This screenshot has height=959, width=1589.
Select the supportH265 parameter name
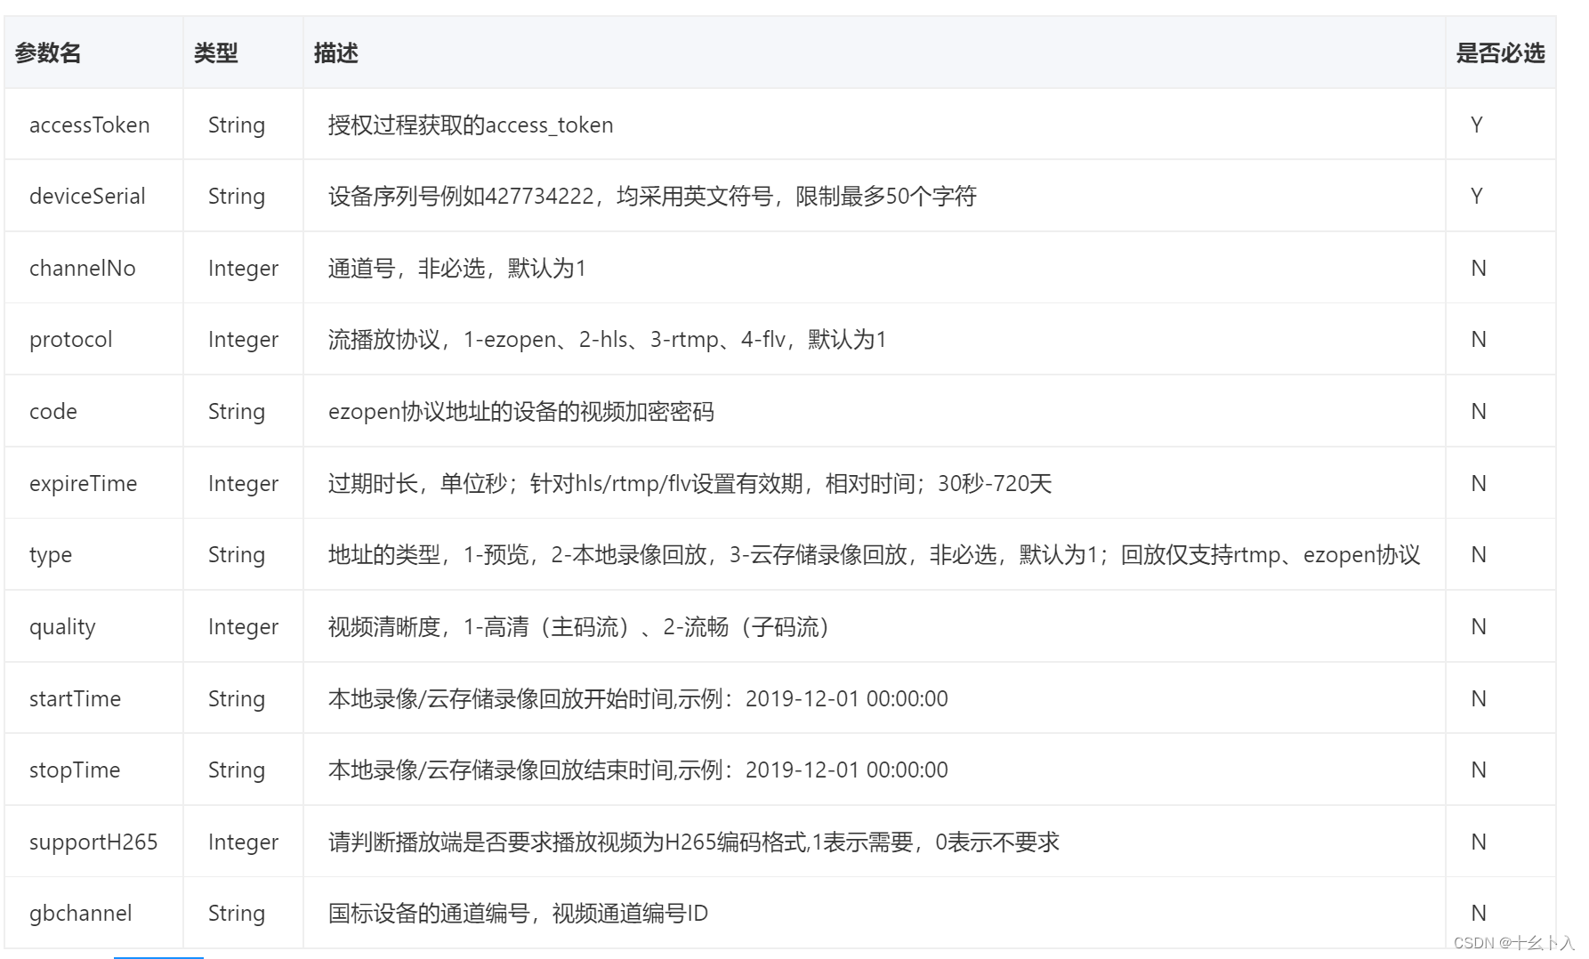(x=93, y=842)
